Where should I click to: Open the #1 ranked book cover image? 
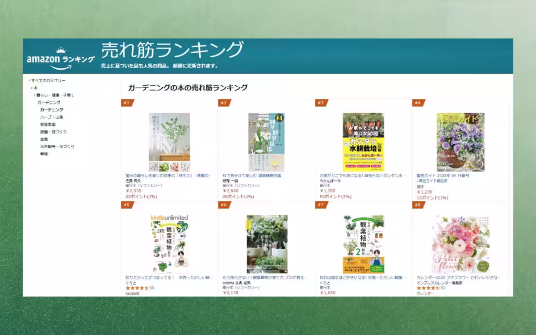click(169, 142)
